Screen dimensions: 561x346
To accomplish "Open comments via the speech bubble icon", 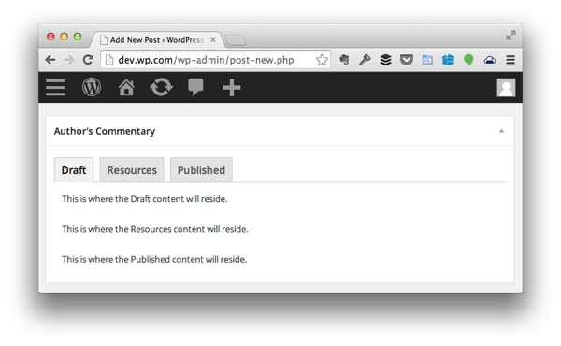I will coord(195,87).
